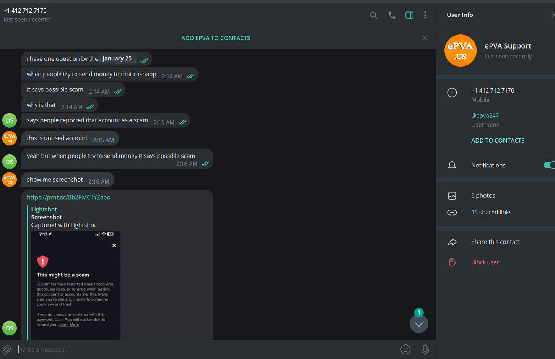The image size is (555, 359).
Task: Open the emoji picker smiley icon
Action: [x=405, y=349]
